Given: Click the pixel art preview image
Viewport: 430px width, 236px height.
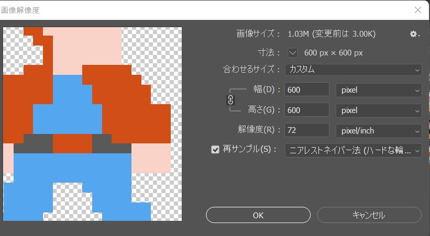Looking at the screenshot, I should (x=92, y=123).
